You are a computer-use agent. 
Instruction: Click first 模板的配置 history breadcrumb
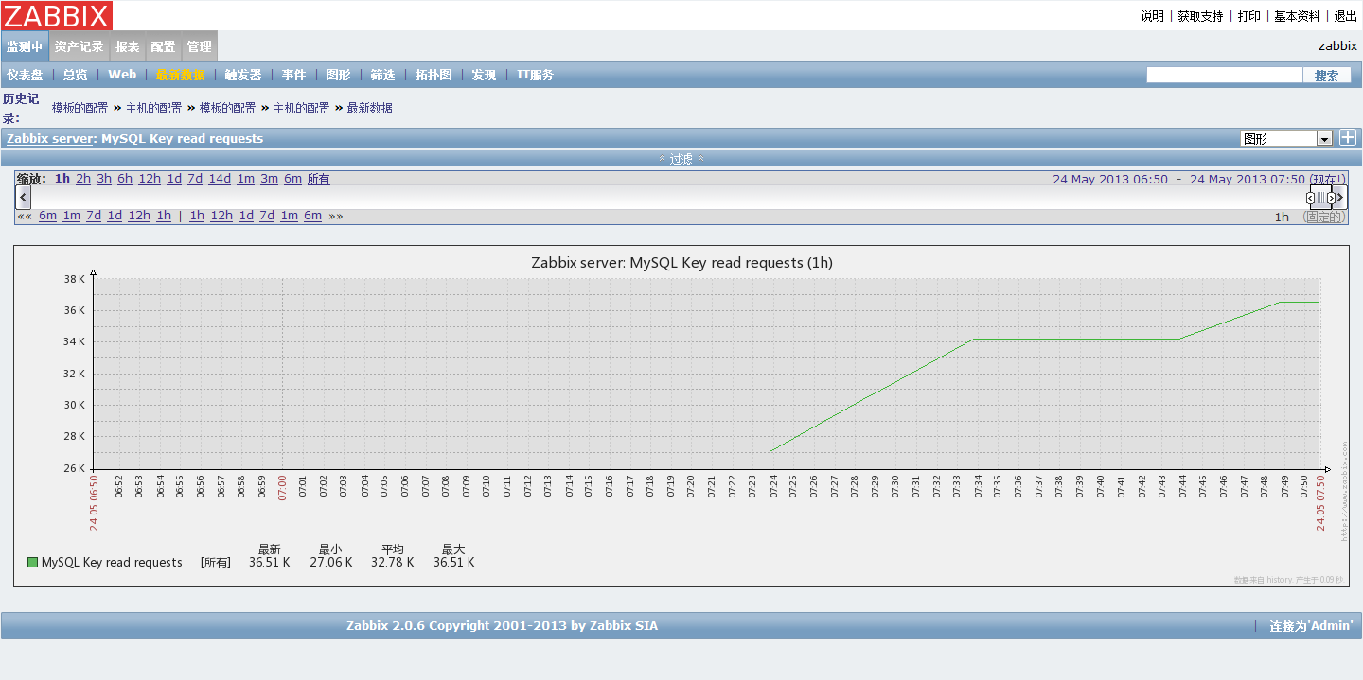80,108
